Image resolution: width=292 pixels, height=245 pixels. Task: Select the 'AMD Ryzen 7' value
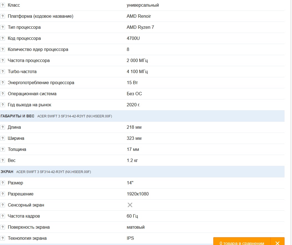tap(140, 27)
